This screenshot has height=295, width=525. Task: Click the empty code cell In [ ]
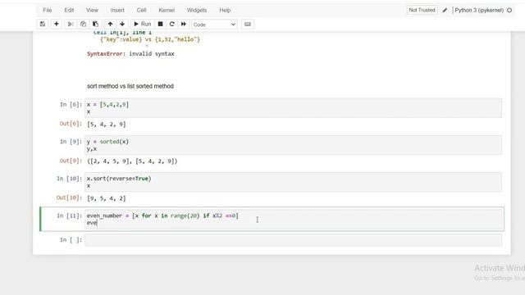click(293, 240)
